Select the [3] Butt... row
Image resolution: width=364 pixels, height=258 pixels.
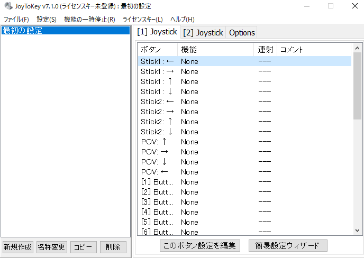(244, 202)
